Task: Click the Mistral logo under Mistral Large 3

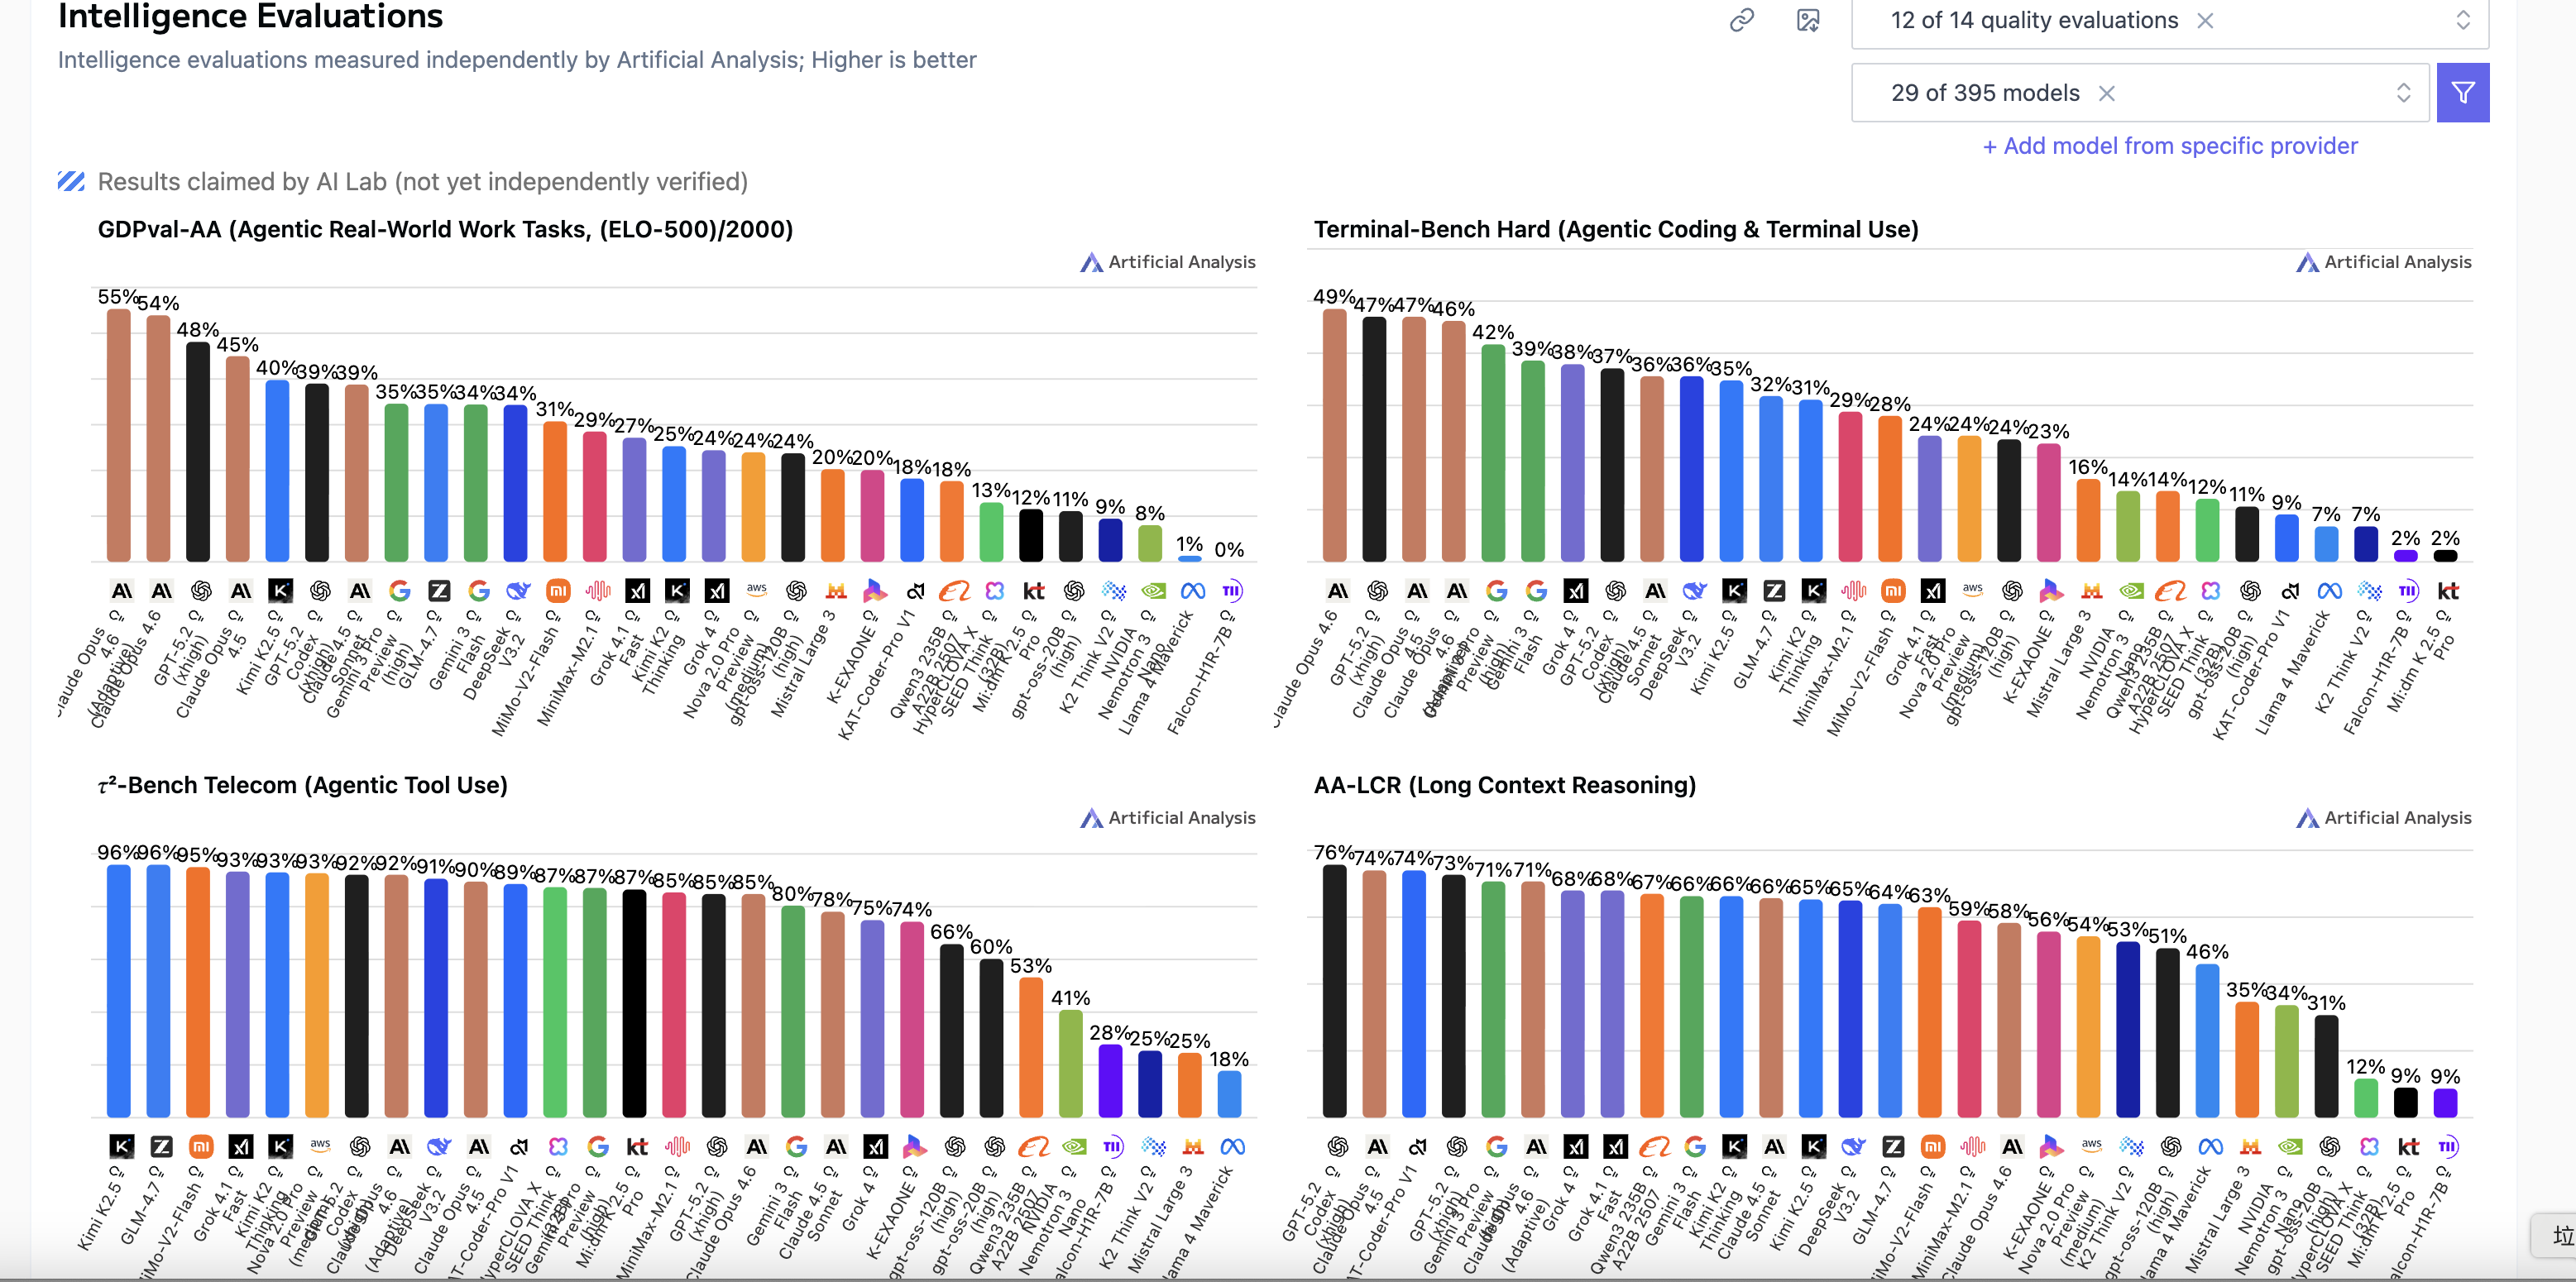Action: (836, 591)
